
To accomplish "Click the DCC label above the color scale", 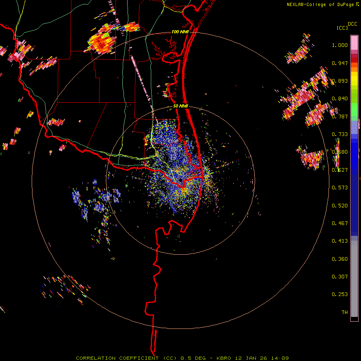I will pos(352,24).
